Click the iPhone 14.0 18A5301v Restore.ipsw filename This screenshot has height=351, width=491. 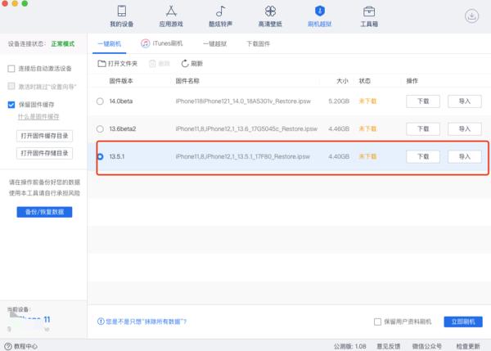pyautogui.click(x=243, y=101)
